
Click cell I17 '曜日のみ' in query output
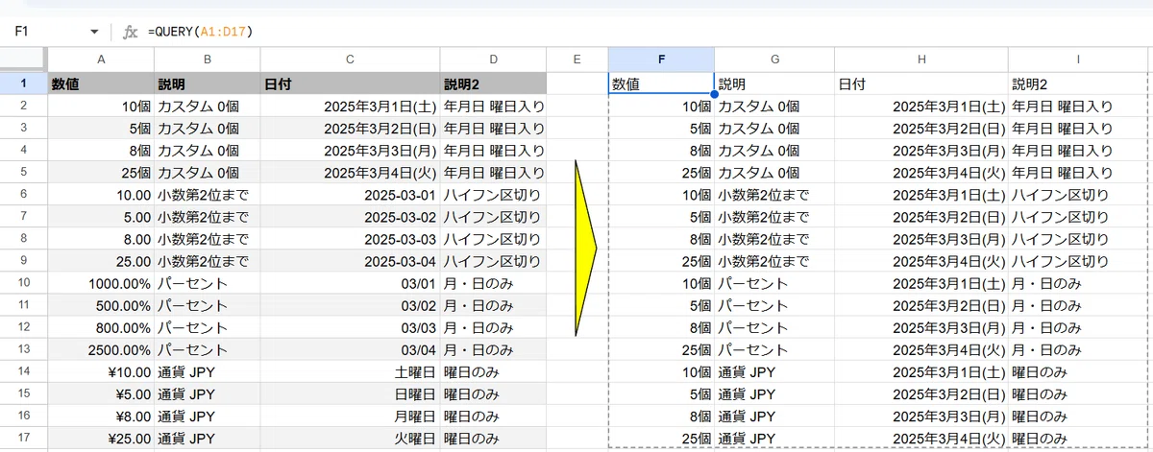pos(1078,438)
